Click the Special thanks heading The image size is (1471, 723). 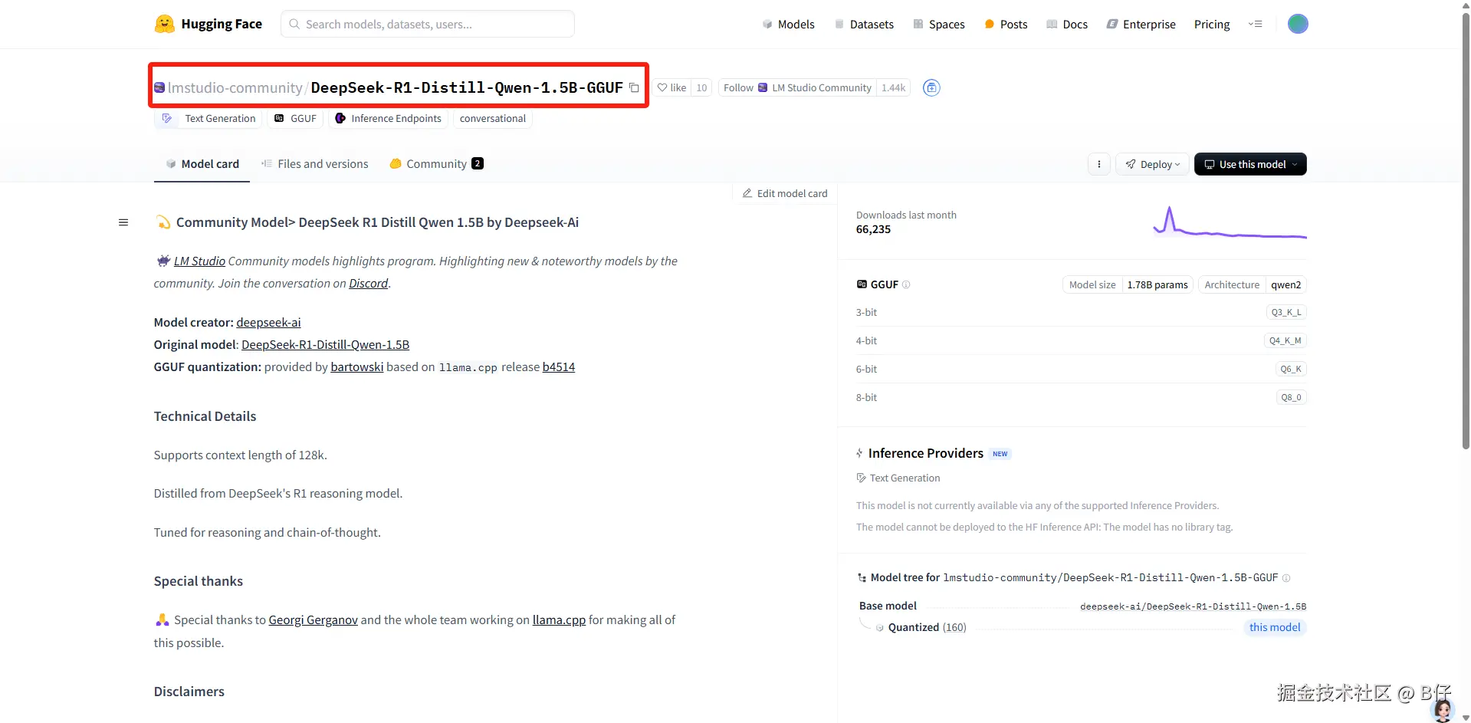click(198, 581)
